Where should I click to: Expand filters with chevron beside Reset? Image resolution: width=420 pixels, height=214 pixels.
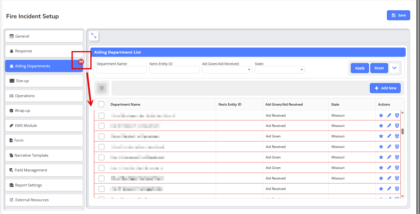(394, 68)
